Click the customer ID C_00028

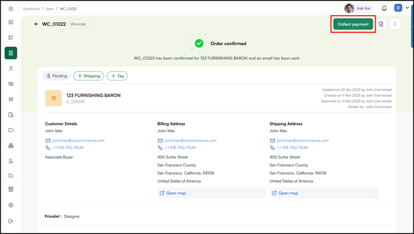click(75, 102)
